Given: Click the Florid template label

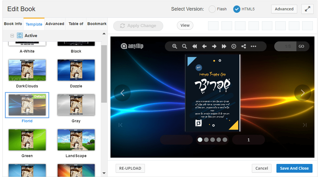Looking at the screenshot, I should (27, 121).
